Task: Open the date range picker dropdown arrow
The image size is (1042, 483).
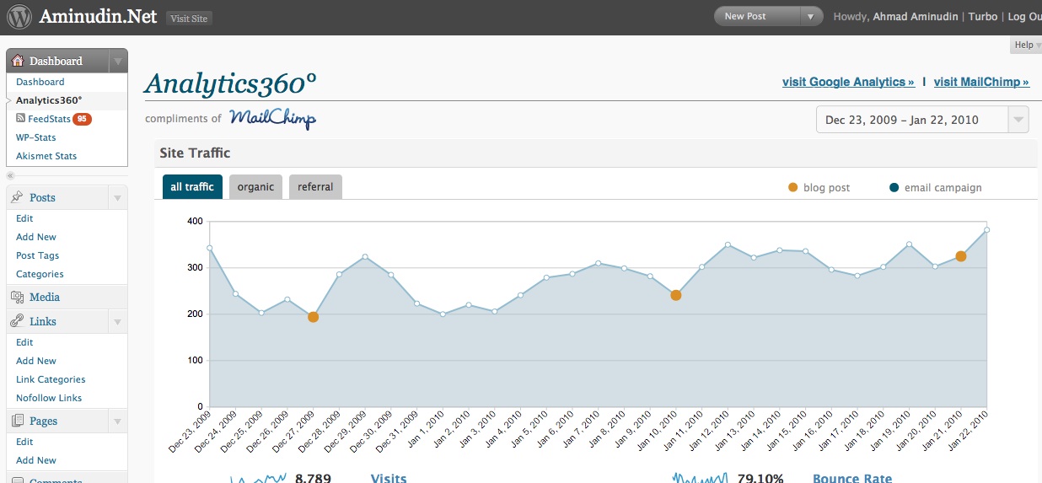Action: pyautogui.click(x=1018, y=120)
